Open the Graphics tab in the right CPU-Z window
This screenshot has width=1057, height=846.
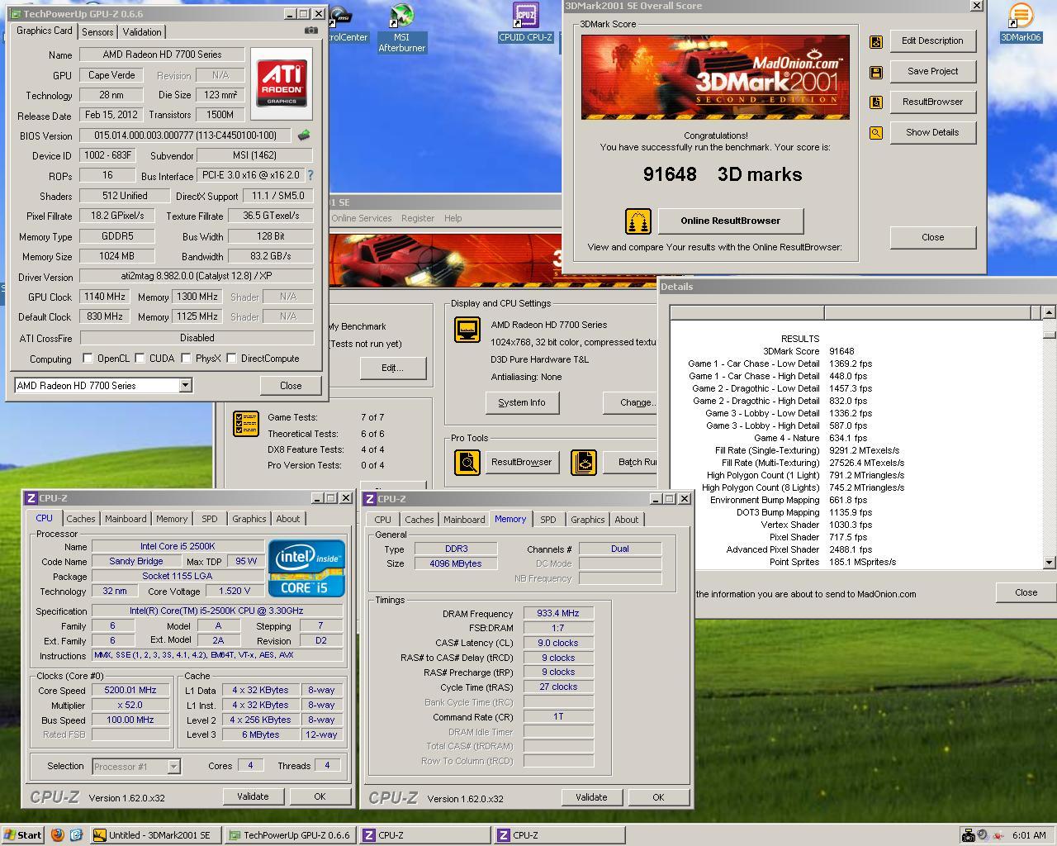click(x=588, y=520)
